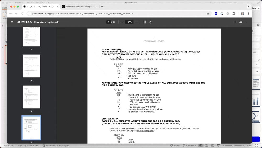Bookmark this page with star icon
The image size is (262, 148).
208,14
